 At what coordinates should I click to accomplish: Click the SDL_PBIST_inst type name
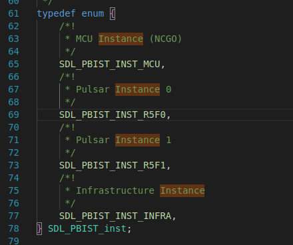pyautogui.click(x=87, y=229)
